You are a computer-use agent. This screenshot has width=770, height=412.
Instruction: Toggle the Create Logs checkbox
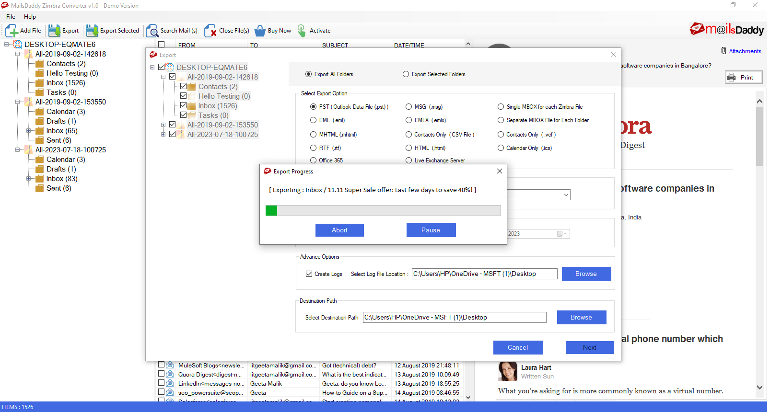click(309, 274)
